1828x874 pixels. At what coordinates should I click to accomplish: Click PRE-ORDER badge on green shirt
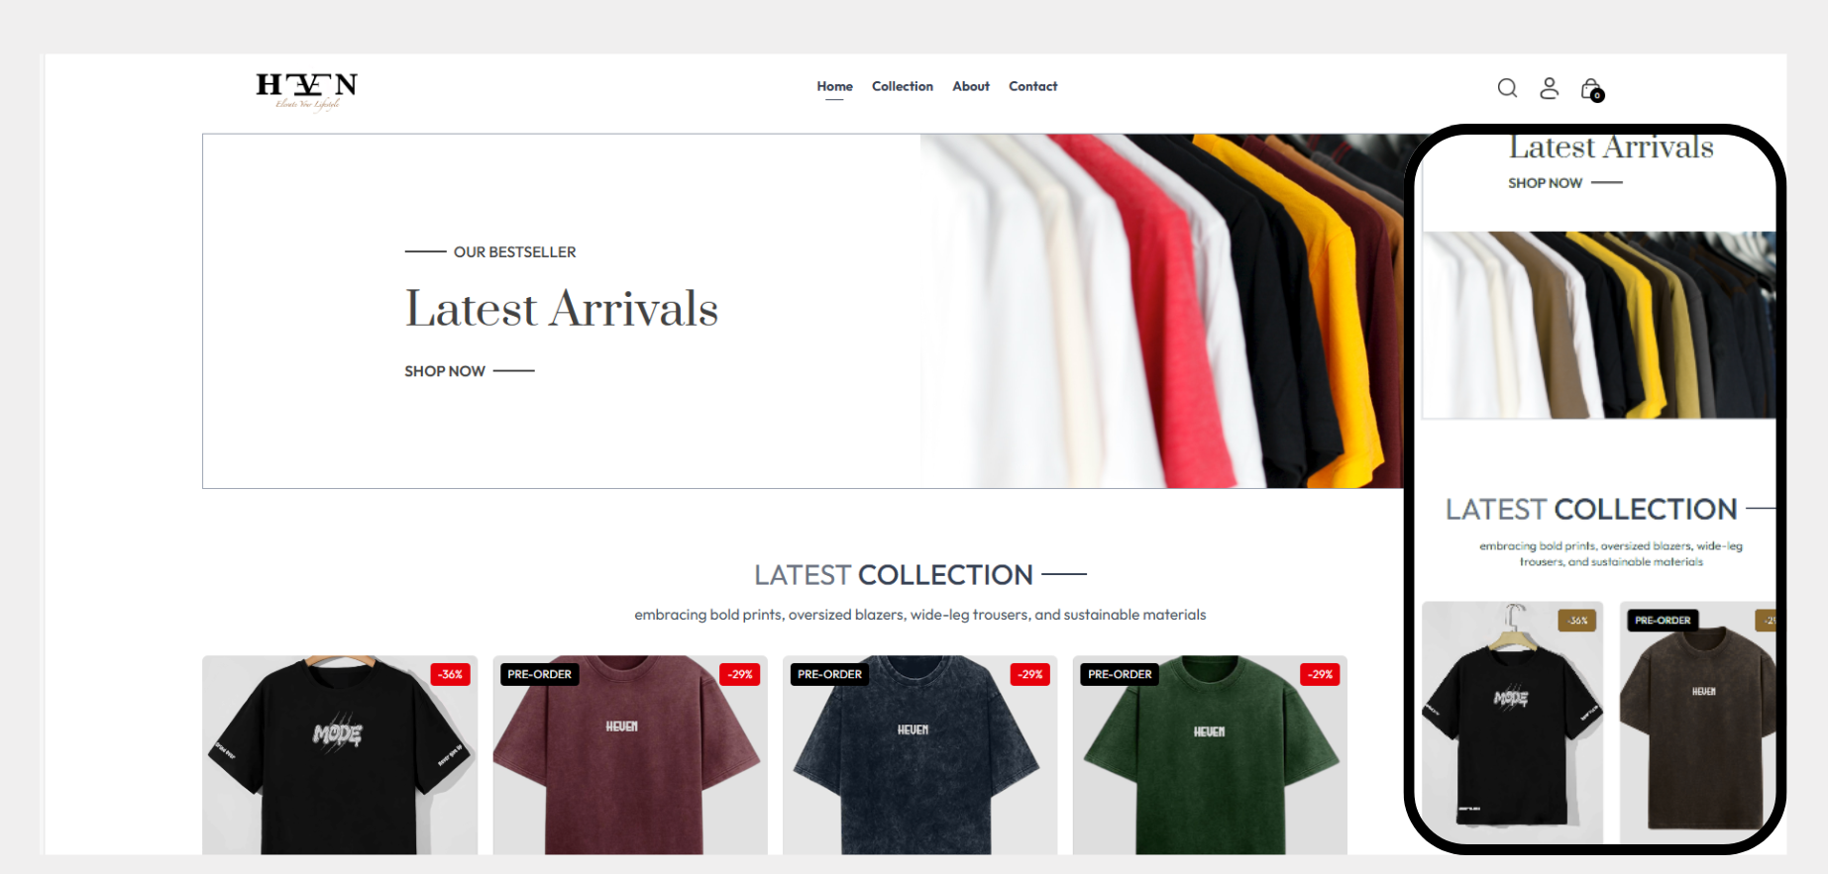(1120, 674)
